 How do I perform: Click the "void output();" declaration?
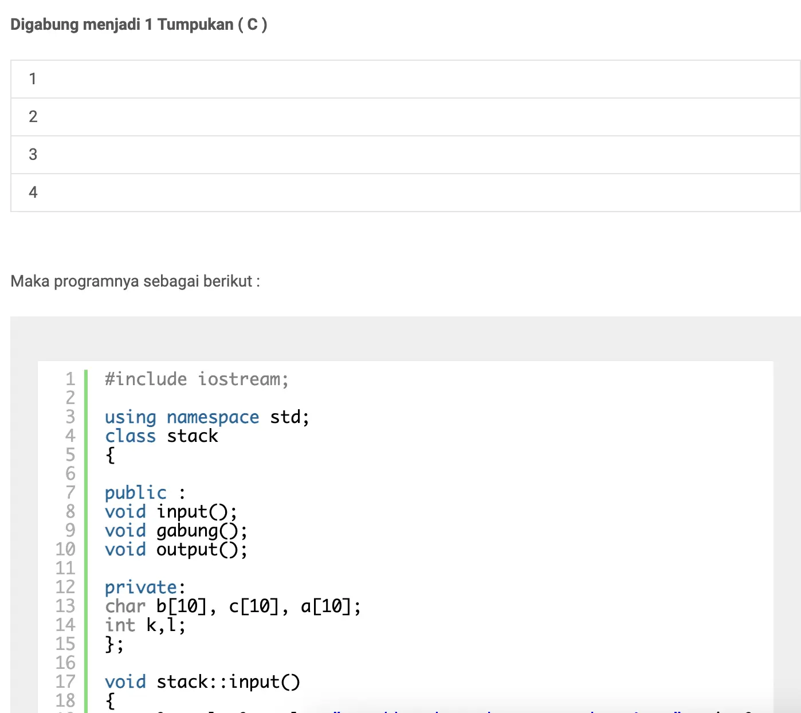(x=176, y=550)
